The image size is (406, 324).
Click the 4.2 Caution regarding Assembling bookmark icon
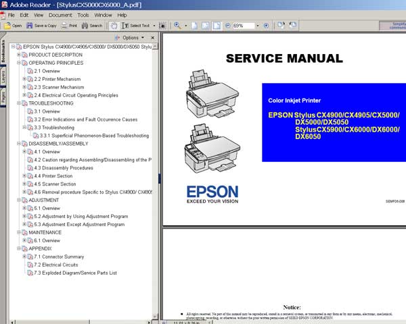click(x=30, y=160)
